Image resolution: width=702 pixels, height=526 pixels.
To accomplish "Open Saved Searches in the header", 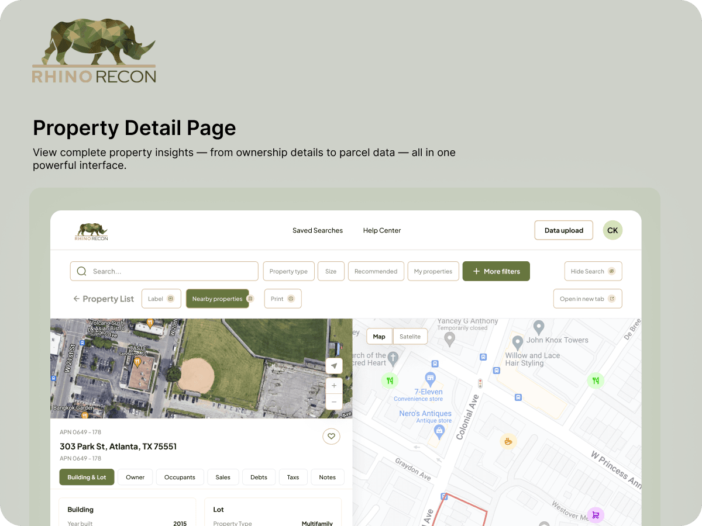I will coord(318,230).
